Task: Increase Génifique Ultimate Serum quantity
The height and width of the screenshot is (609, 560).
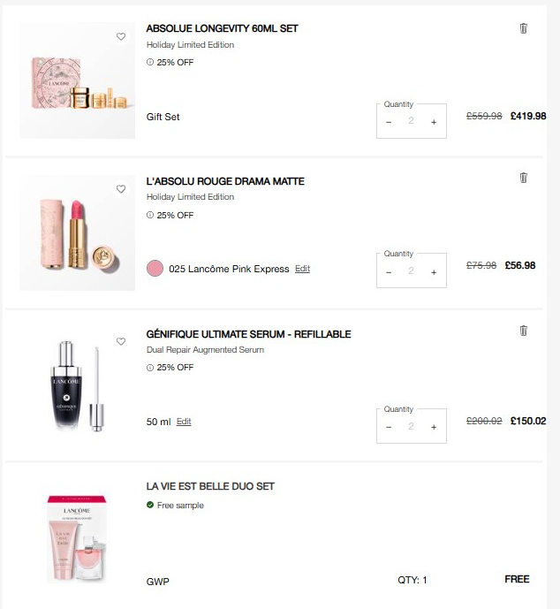Action: [x=434, y=427]
